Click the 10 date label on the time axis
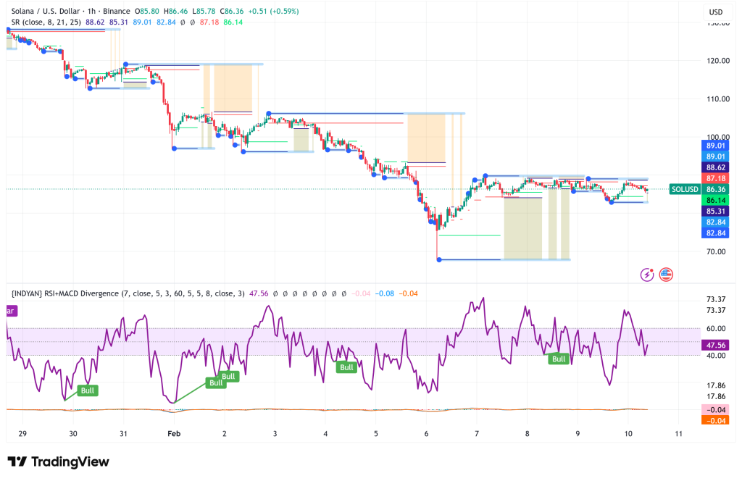Viewport: 742px width, 481px height. tap(628, 432)
